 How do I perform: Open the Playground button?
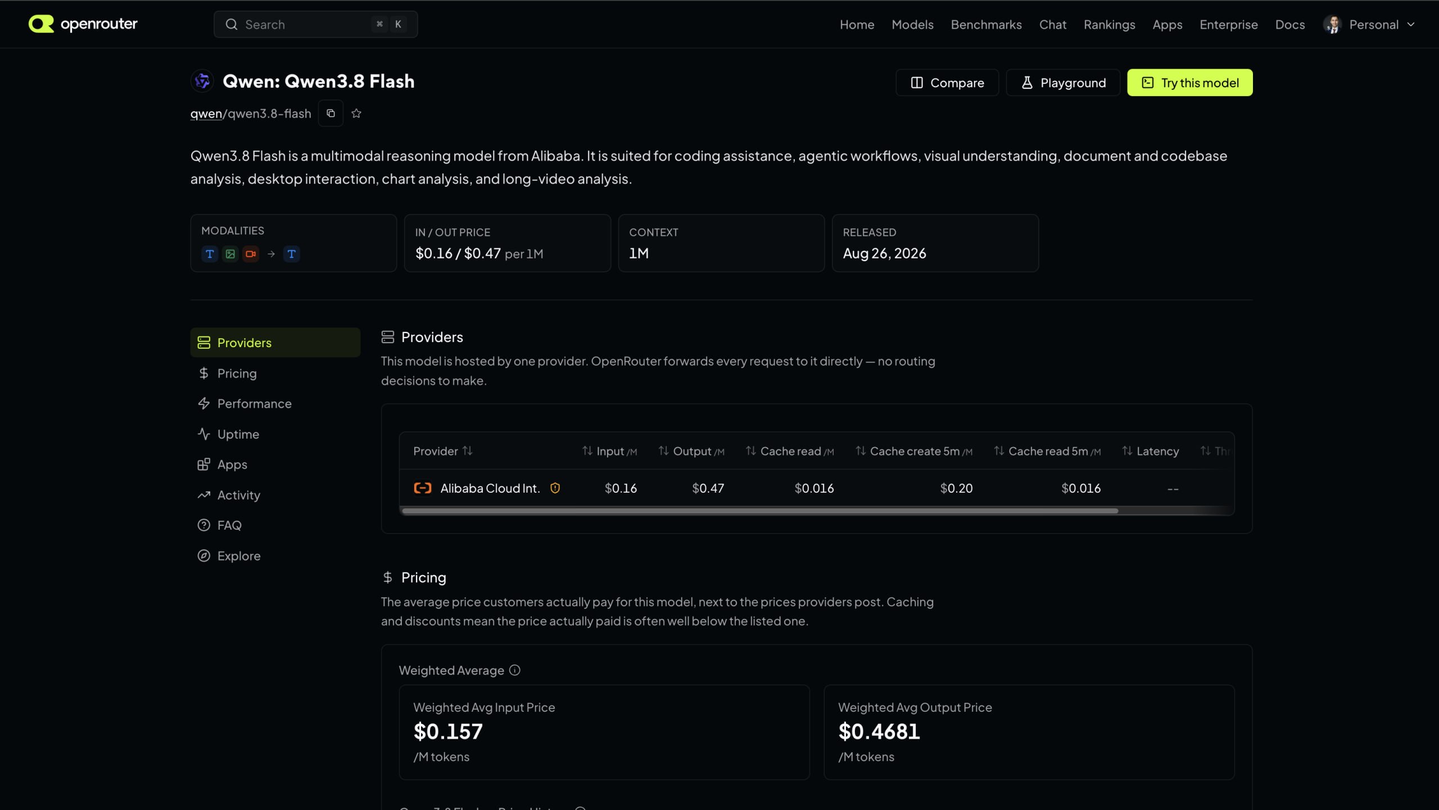1063,83
